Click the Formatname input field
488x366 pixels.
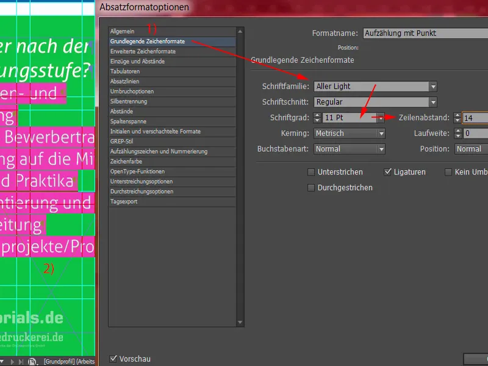click(x=425, y=34)
